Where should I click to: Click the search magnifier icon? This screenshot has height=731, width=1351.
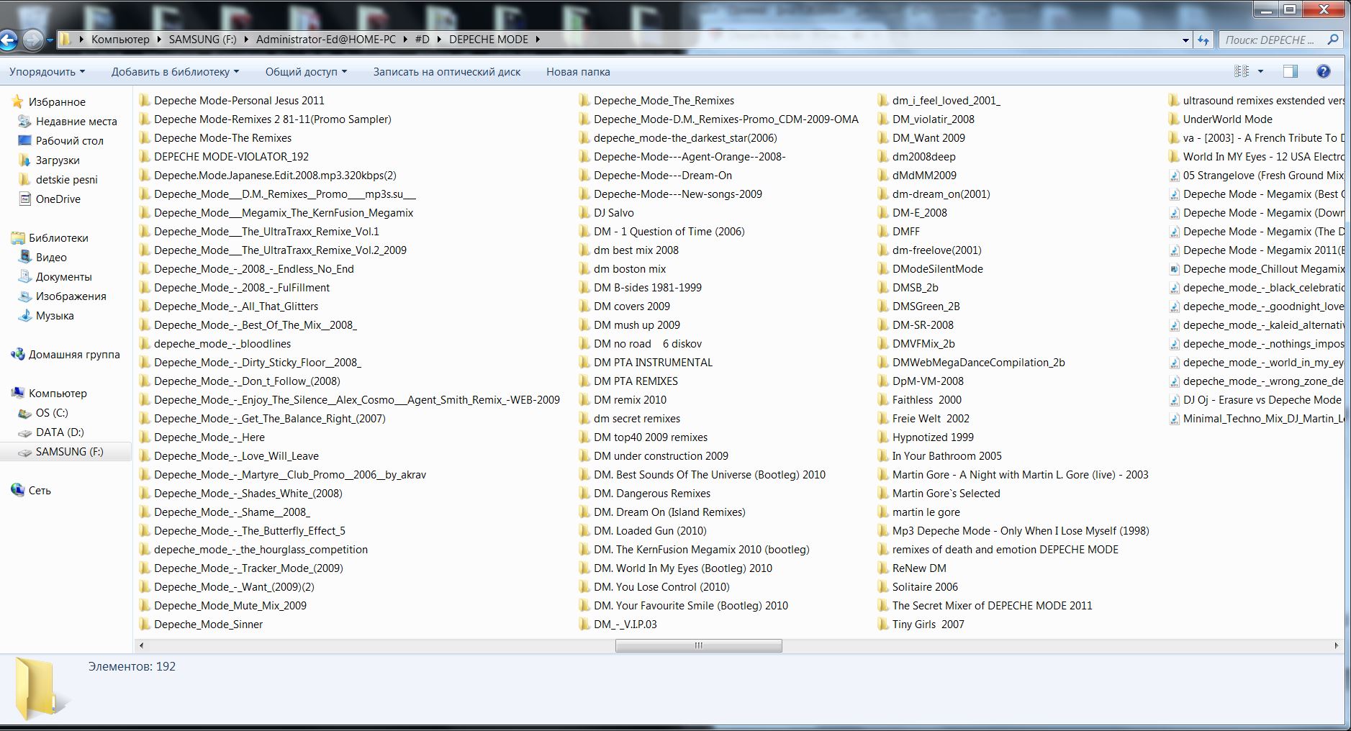click(1333, 40)
